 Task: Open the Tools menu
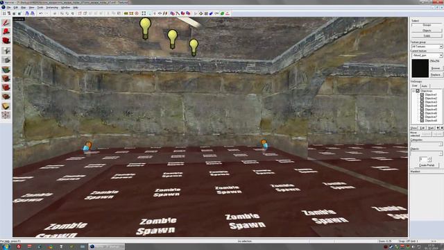40,8
